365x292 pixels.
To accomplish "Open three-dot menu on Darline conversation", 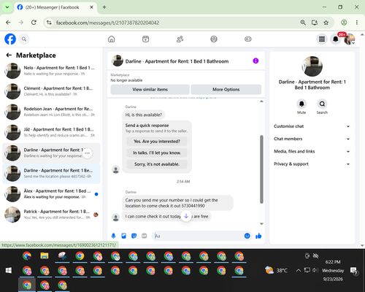I will point(88,153).
